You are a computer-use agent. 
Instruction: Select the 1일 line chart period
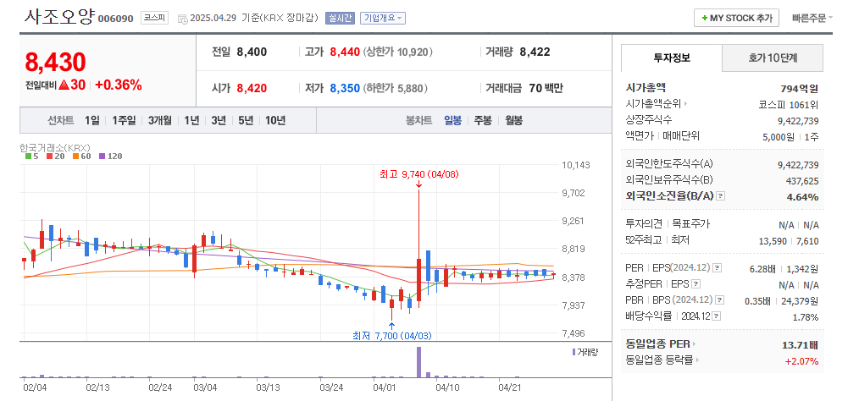click(92, 120)
